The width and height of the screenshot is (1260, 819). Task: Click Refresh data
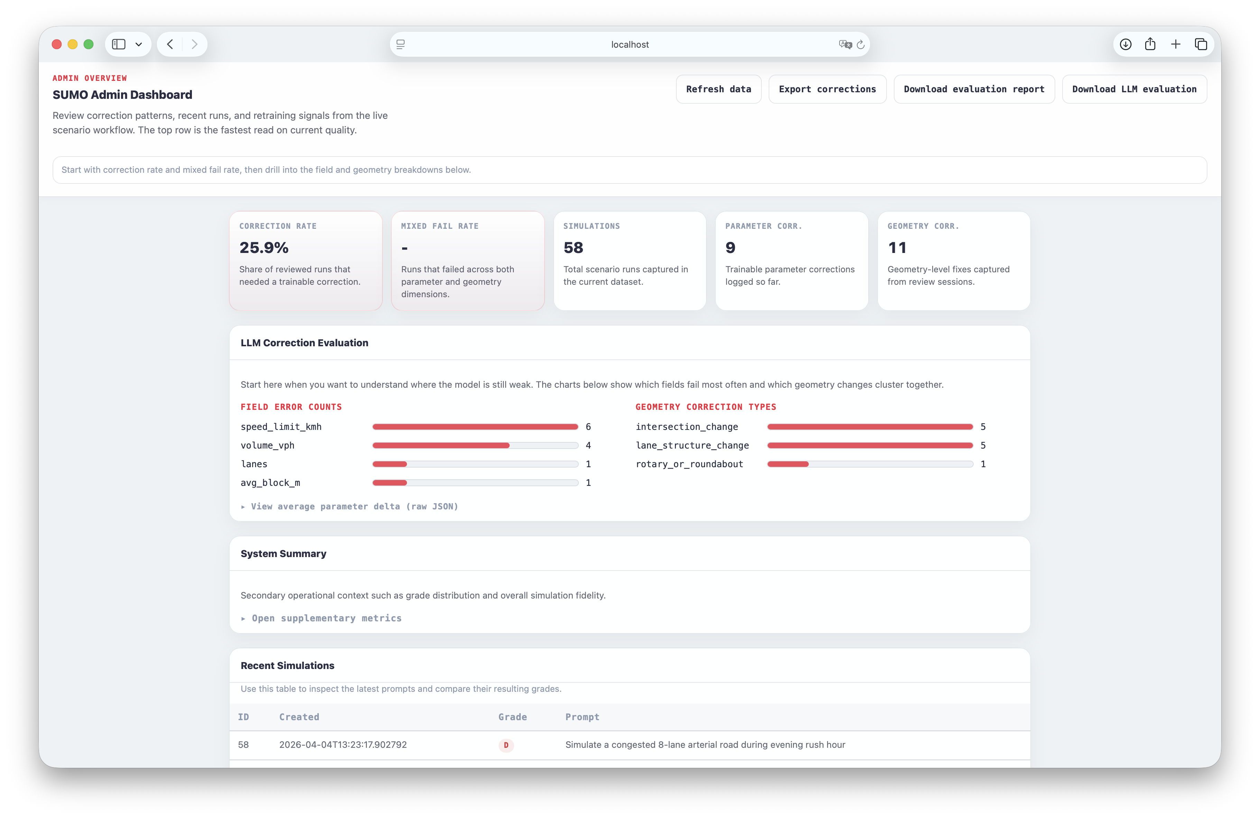pyautogui.click(x=719, y=89)
